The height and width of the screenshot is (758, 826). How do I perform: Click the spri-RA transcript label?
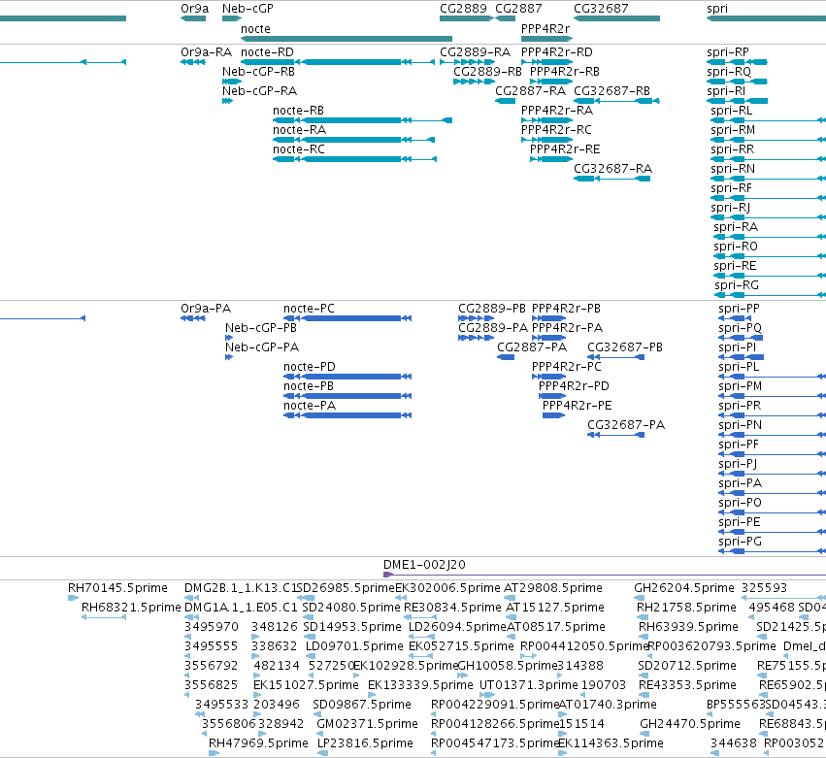click(736, 227)
